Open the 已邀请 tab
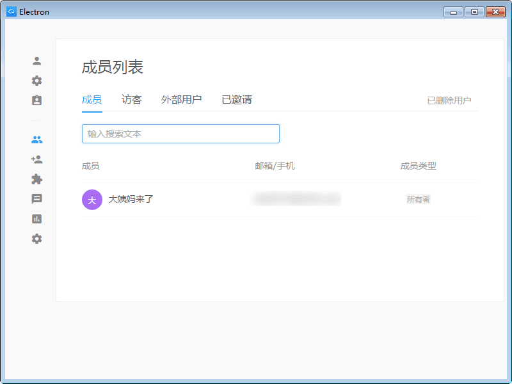This screenshot has height=384, width=512. [x=236, y=99]
